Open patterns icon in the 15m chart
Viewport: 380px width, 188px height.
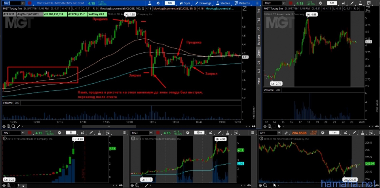[236, 133]
